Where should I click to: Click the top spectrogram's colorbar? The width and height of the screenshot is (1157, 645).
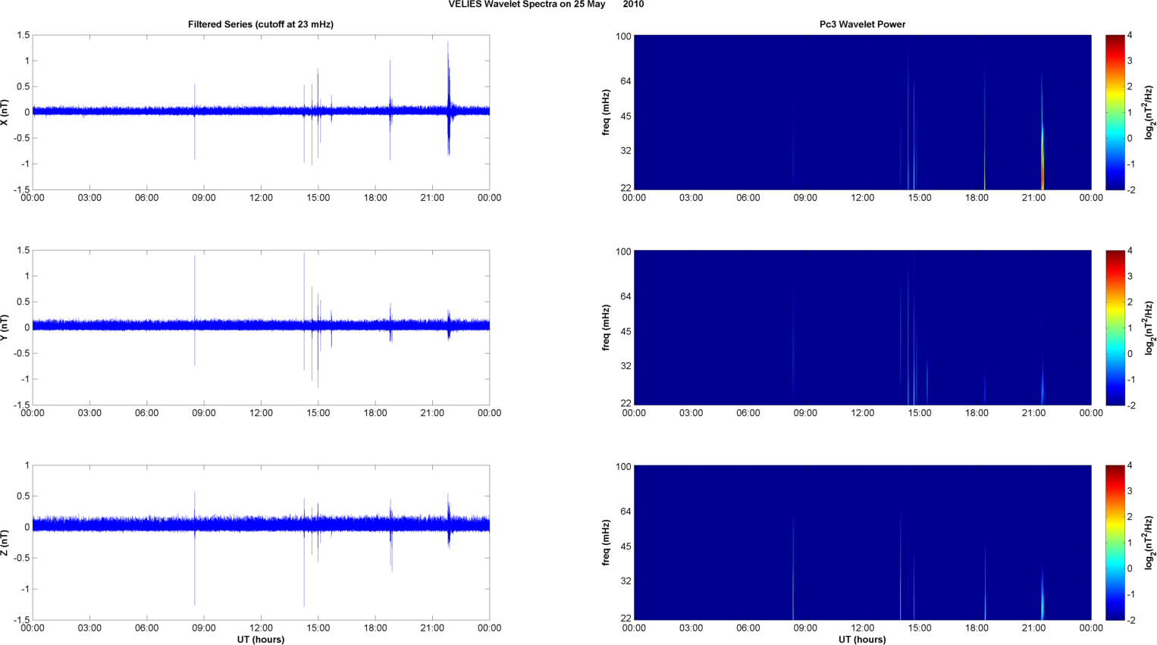click(x=1115, y=112)
